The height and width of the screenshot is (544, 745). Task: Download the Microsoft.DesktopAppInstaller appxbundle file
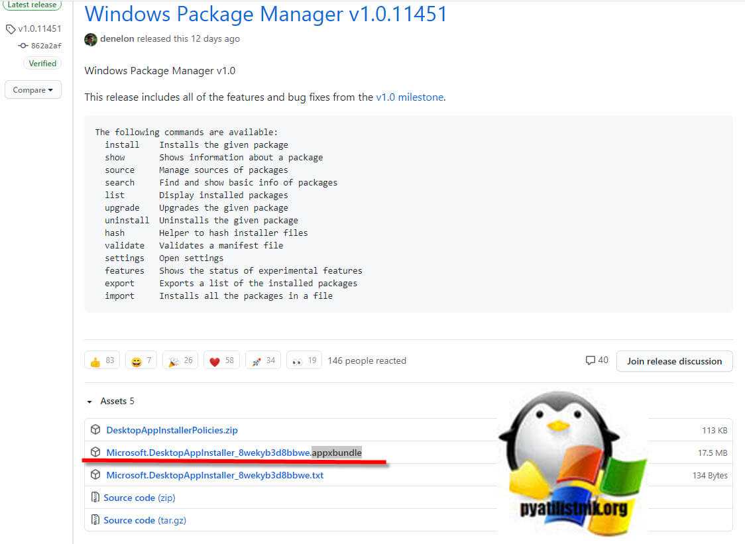233,453
